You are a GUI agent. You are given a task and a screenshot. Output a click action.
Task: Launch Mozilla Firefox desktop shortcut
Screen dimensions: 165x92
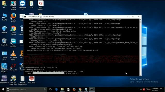point(13,18)
